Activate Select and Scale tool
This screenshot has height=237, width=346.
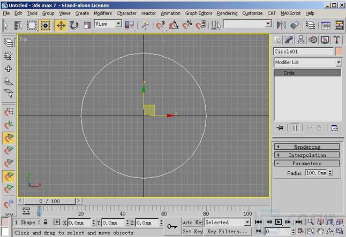pos(87,25)
